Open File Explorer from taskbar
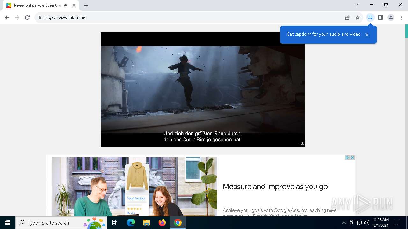The image size is (408, 229). click(x=146, y=223)
